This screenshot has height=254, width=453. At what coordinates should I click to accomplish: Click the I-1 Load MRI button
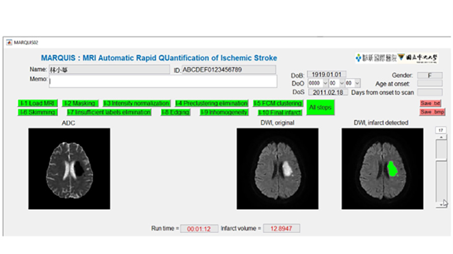pyautogui.click(x=37, y=103)
